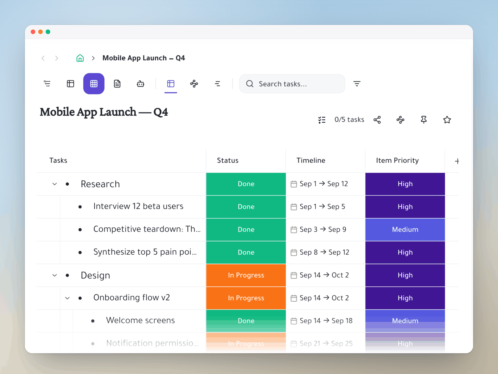Select the Interview 12 beta users task
The height and width of the screenshot is (374, 498).
tap(138, 206)
